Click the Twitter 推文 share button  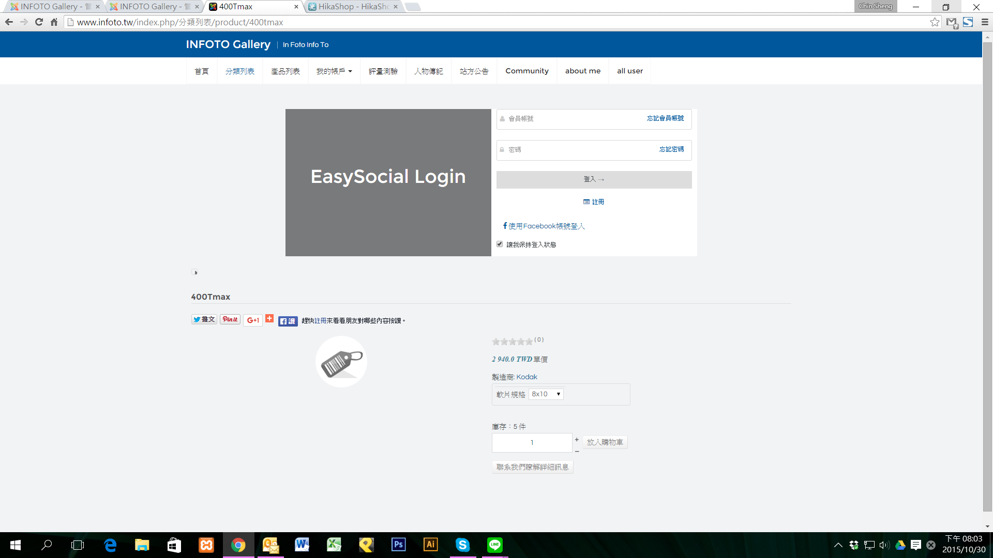[204, 319]
